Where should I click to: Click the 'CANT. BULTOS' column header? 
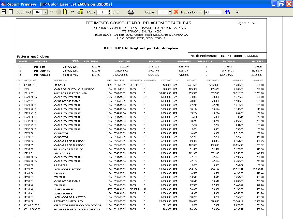point(204,61)
